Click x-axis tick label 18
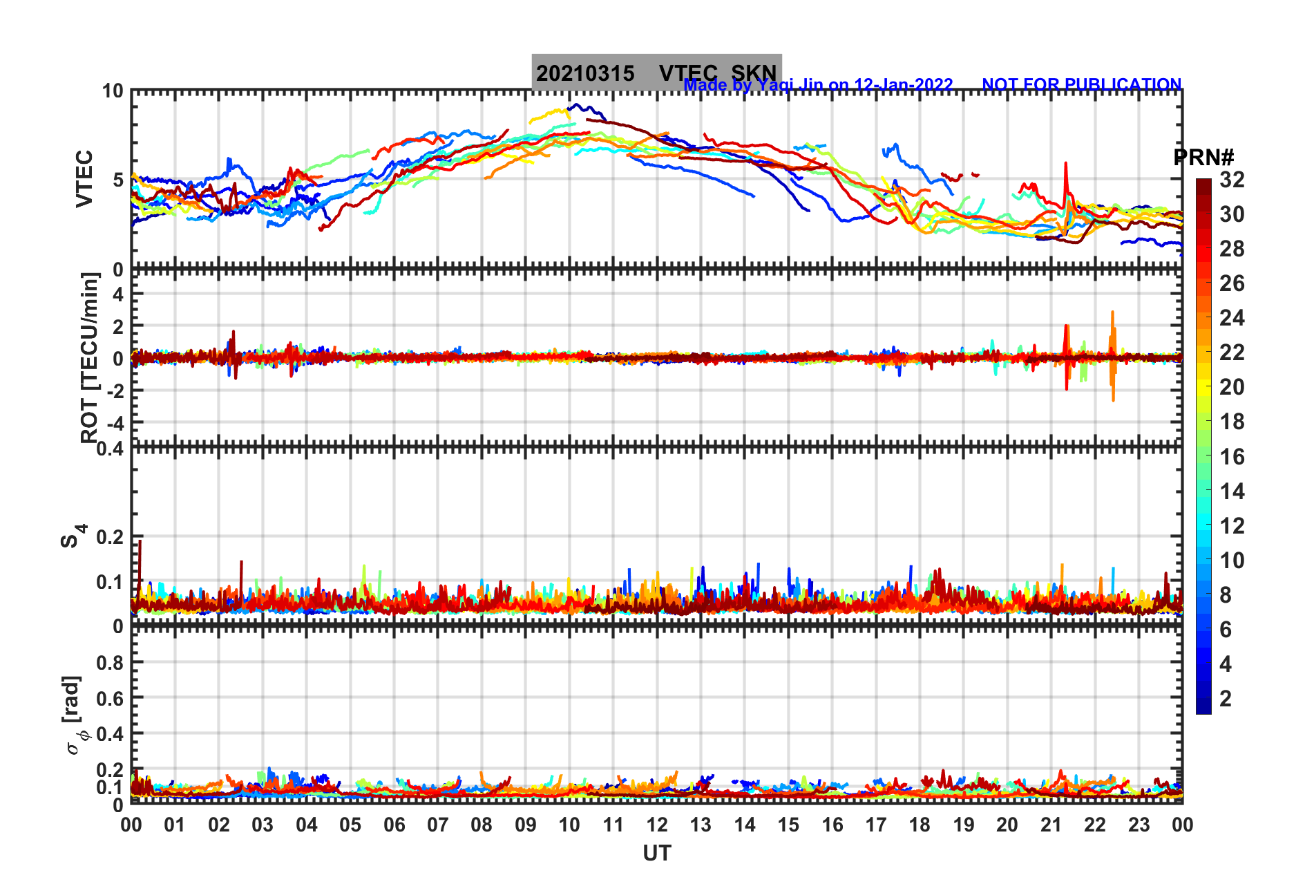The height and width of the screenshot is (893, 1314). coord(920,825)
